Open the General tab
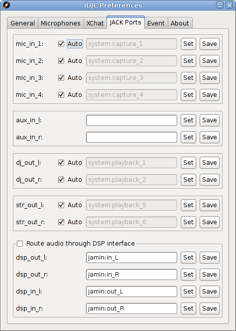 coord(22,23)
